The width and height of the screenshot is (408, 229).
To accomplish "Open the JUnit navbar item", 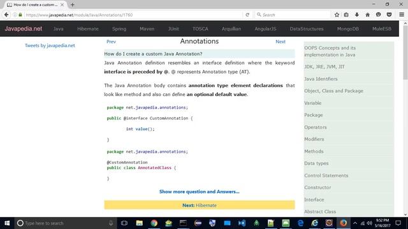I will tap(173, 29).
